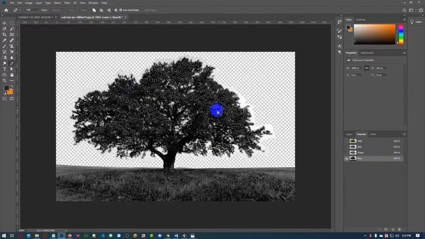Select the Dodge tool

point(5,64)
